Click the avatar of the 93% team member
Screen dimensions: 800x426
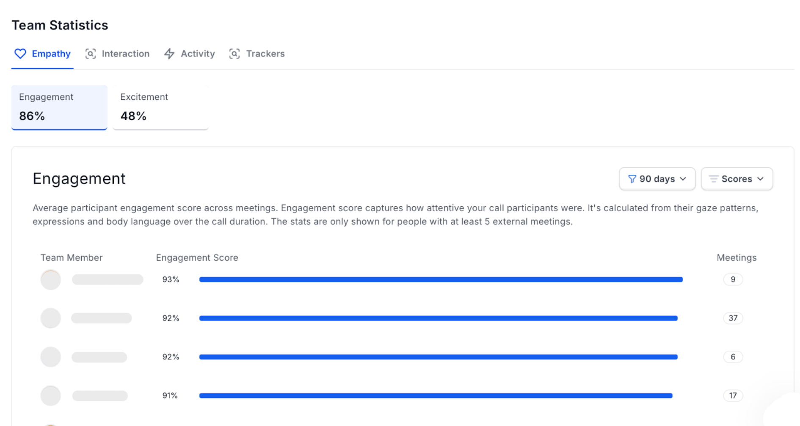pos(51,280)
